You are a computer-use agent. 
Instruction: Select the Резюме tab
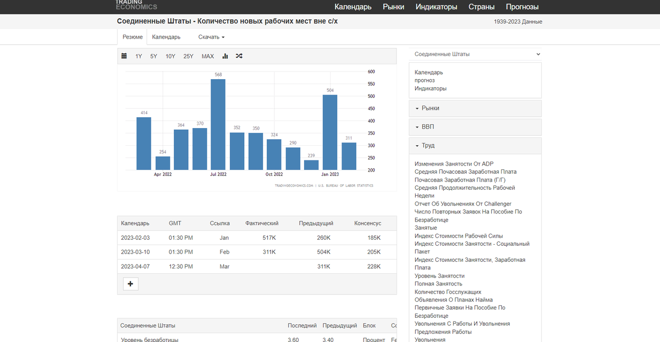[x=133, y=37]
